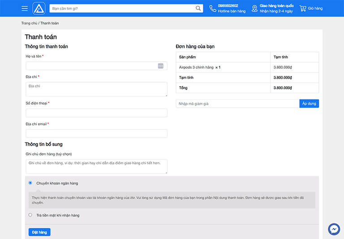The height and width of the screenshot is (239, 344).
Task: Focus the Họ và tên field
Action: pyautogui.click(x=97, y=66)
